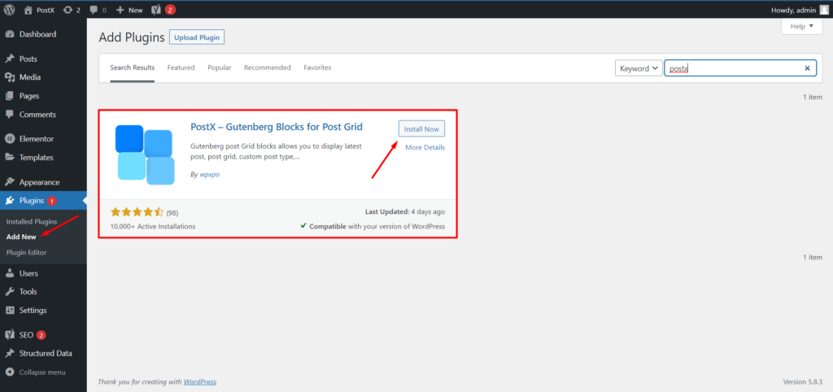Screen dimensions: 833x392
Task: Open Yoast icon in the top admin bar
Action: [156, 10]
